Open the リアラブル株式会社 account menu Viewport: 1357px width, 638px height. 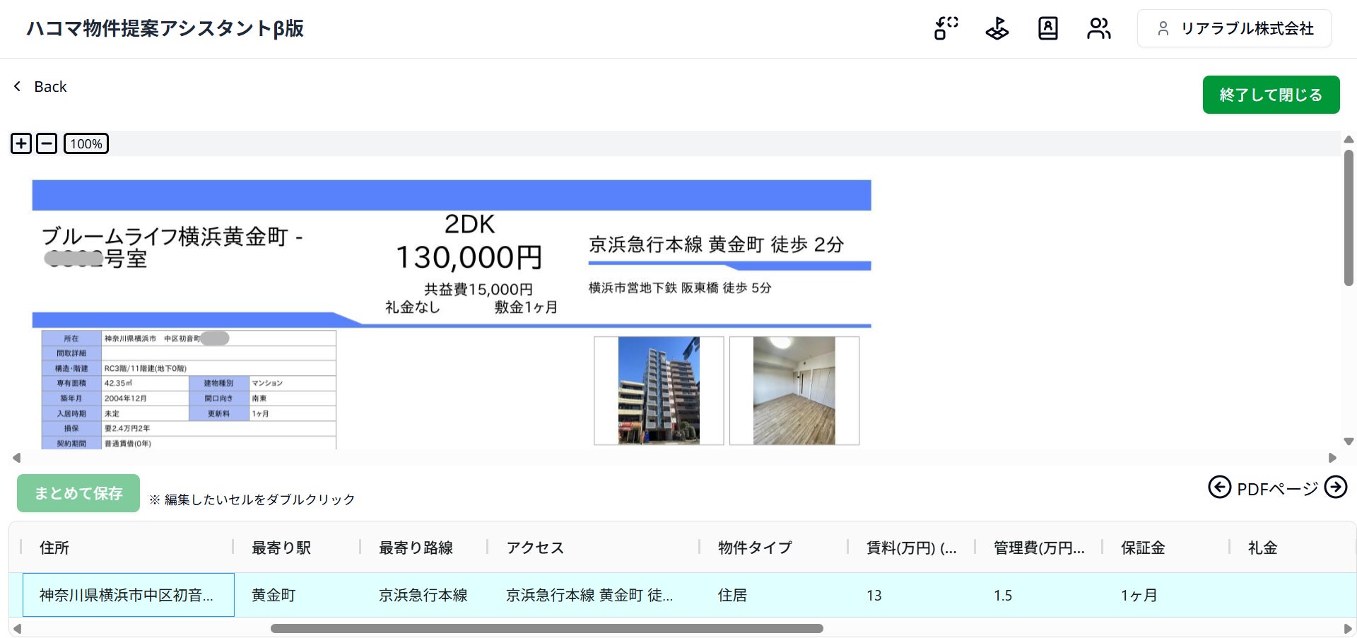pos(1234,28)
